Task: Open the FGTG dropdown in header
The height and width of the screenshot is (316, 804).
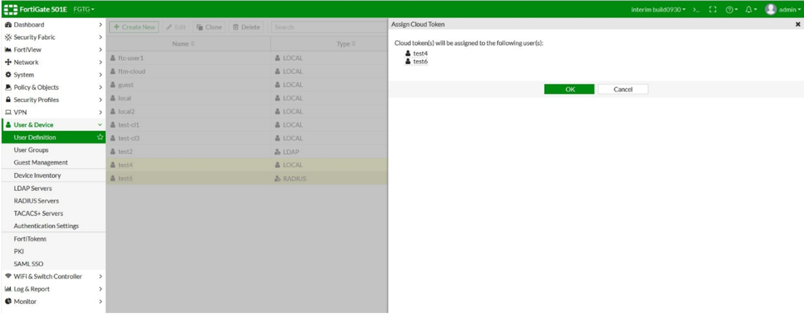Action: (x=84, y=10)
